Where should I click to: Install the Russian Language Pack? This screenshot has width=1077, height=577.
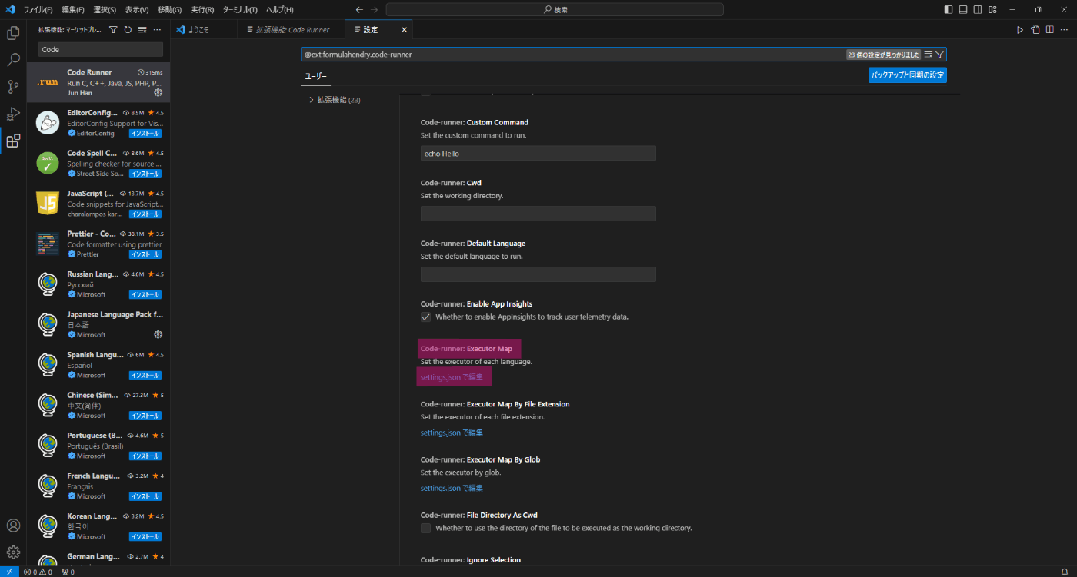tap(145, 294)
